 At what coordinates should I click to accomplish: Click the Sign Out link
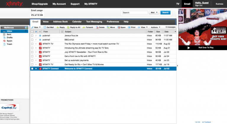coord(199,6)
